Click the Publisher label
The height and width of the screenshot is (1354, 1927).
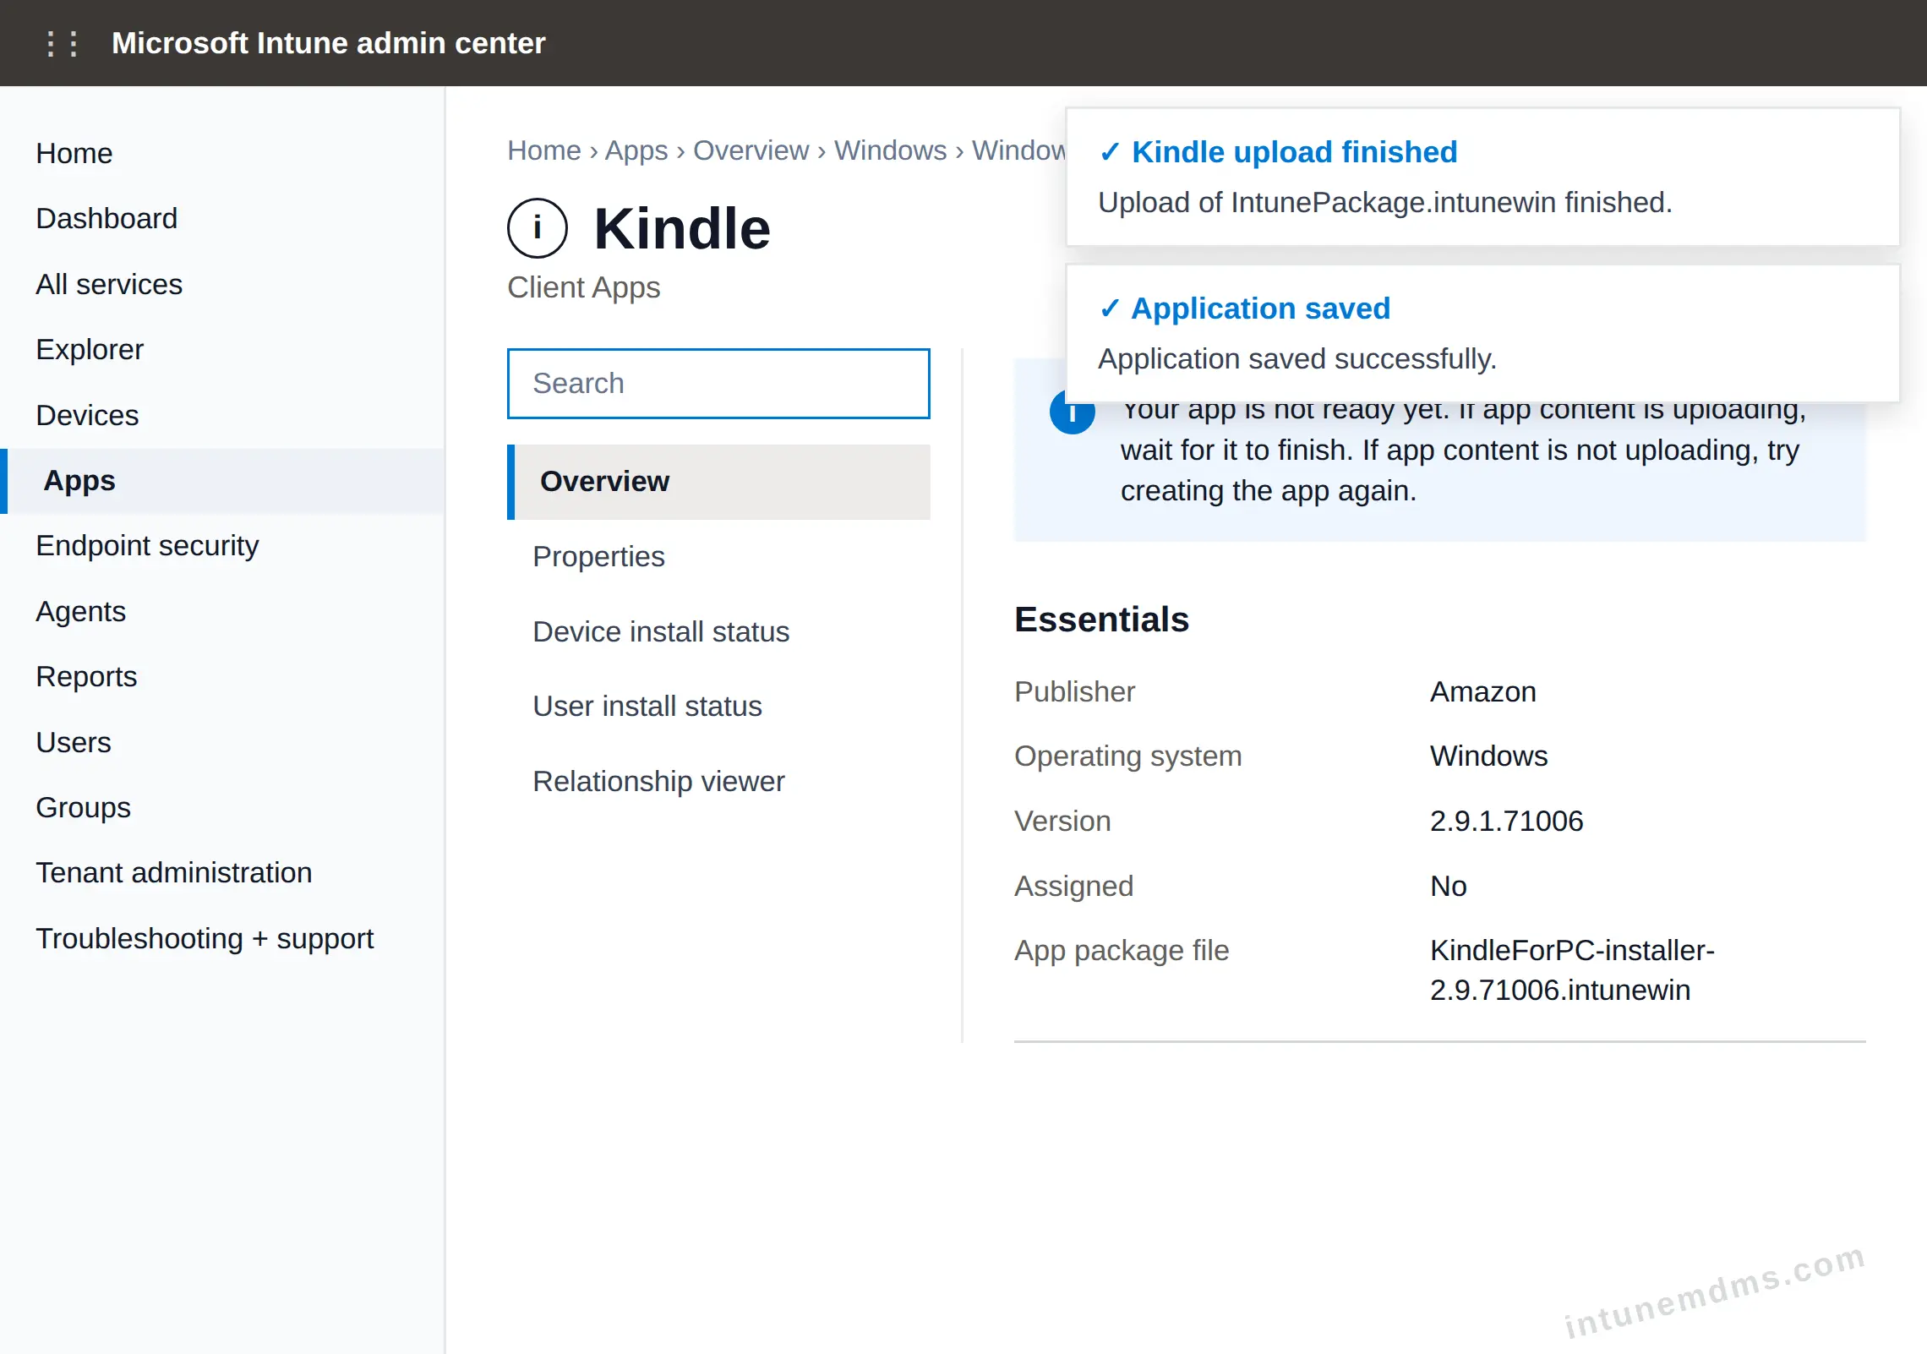(1074, 692)
